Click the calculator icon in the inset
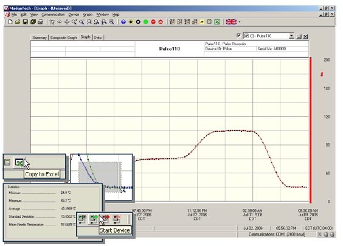Image resolution: width=343 pixels, height=246 pixels. click(x=7, y=162)
